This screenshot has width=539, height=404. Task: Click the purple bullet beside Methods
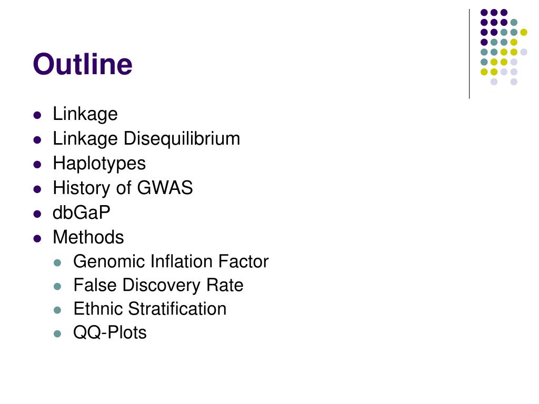(x=37, y=238)
